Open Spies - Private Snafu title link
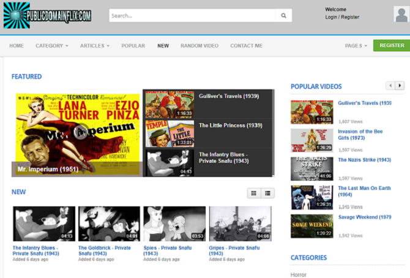 pyautogui.click(x=167, y=250)
